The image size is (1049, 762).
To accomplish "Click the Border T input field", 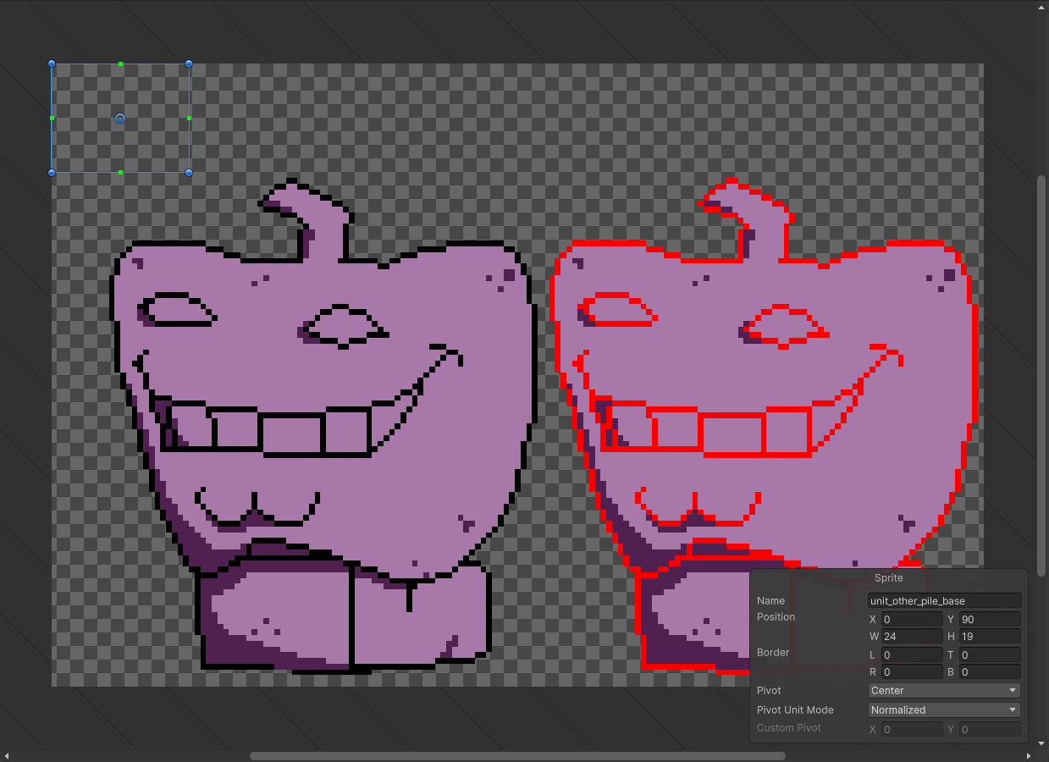I will pyautogui.click(x=989, y=655).
